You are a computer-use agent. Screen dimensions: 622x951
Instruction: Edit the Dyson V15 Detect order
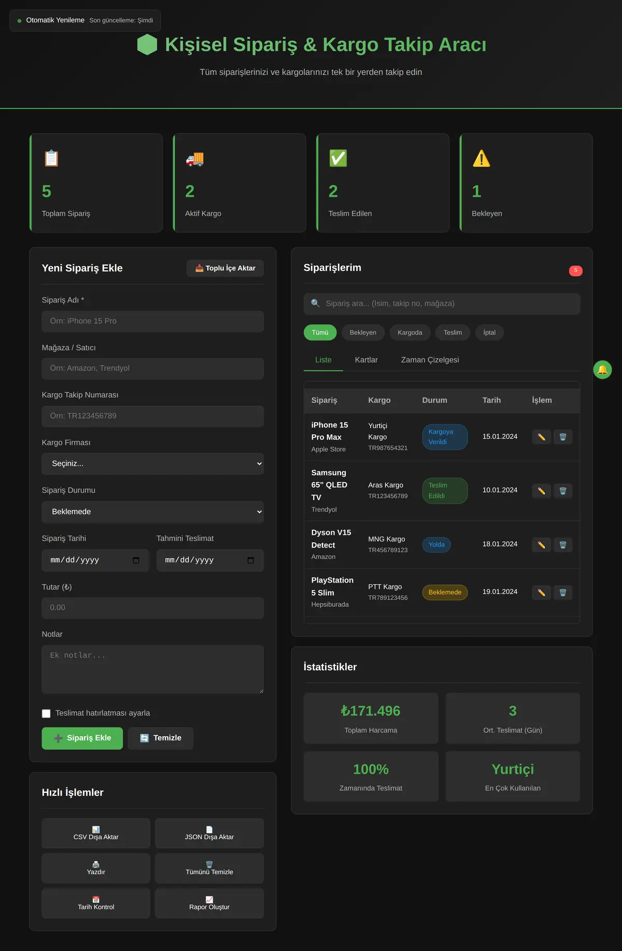[541, 545]
